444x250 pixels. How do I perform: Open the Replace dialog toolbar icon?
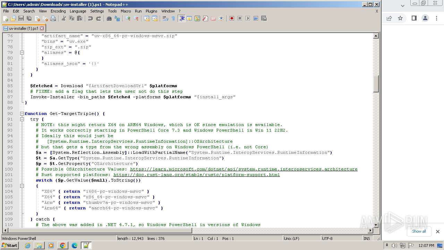point(117,18)
